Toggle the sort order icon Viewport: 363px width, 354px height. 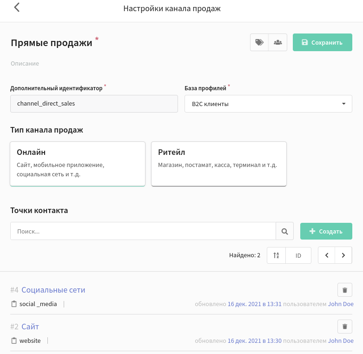pyautogui.click(x=276, y=255)
